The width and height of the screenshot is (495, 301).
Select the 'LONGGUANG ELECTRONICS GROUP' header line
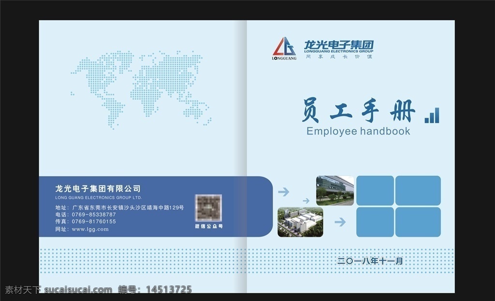[339, 51]
